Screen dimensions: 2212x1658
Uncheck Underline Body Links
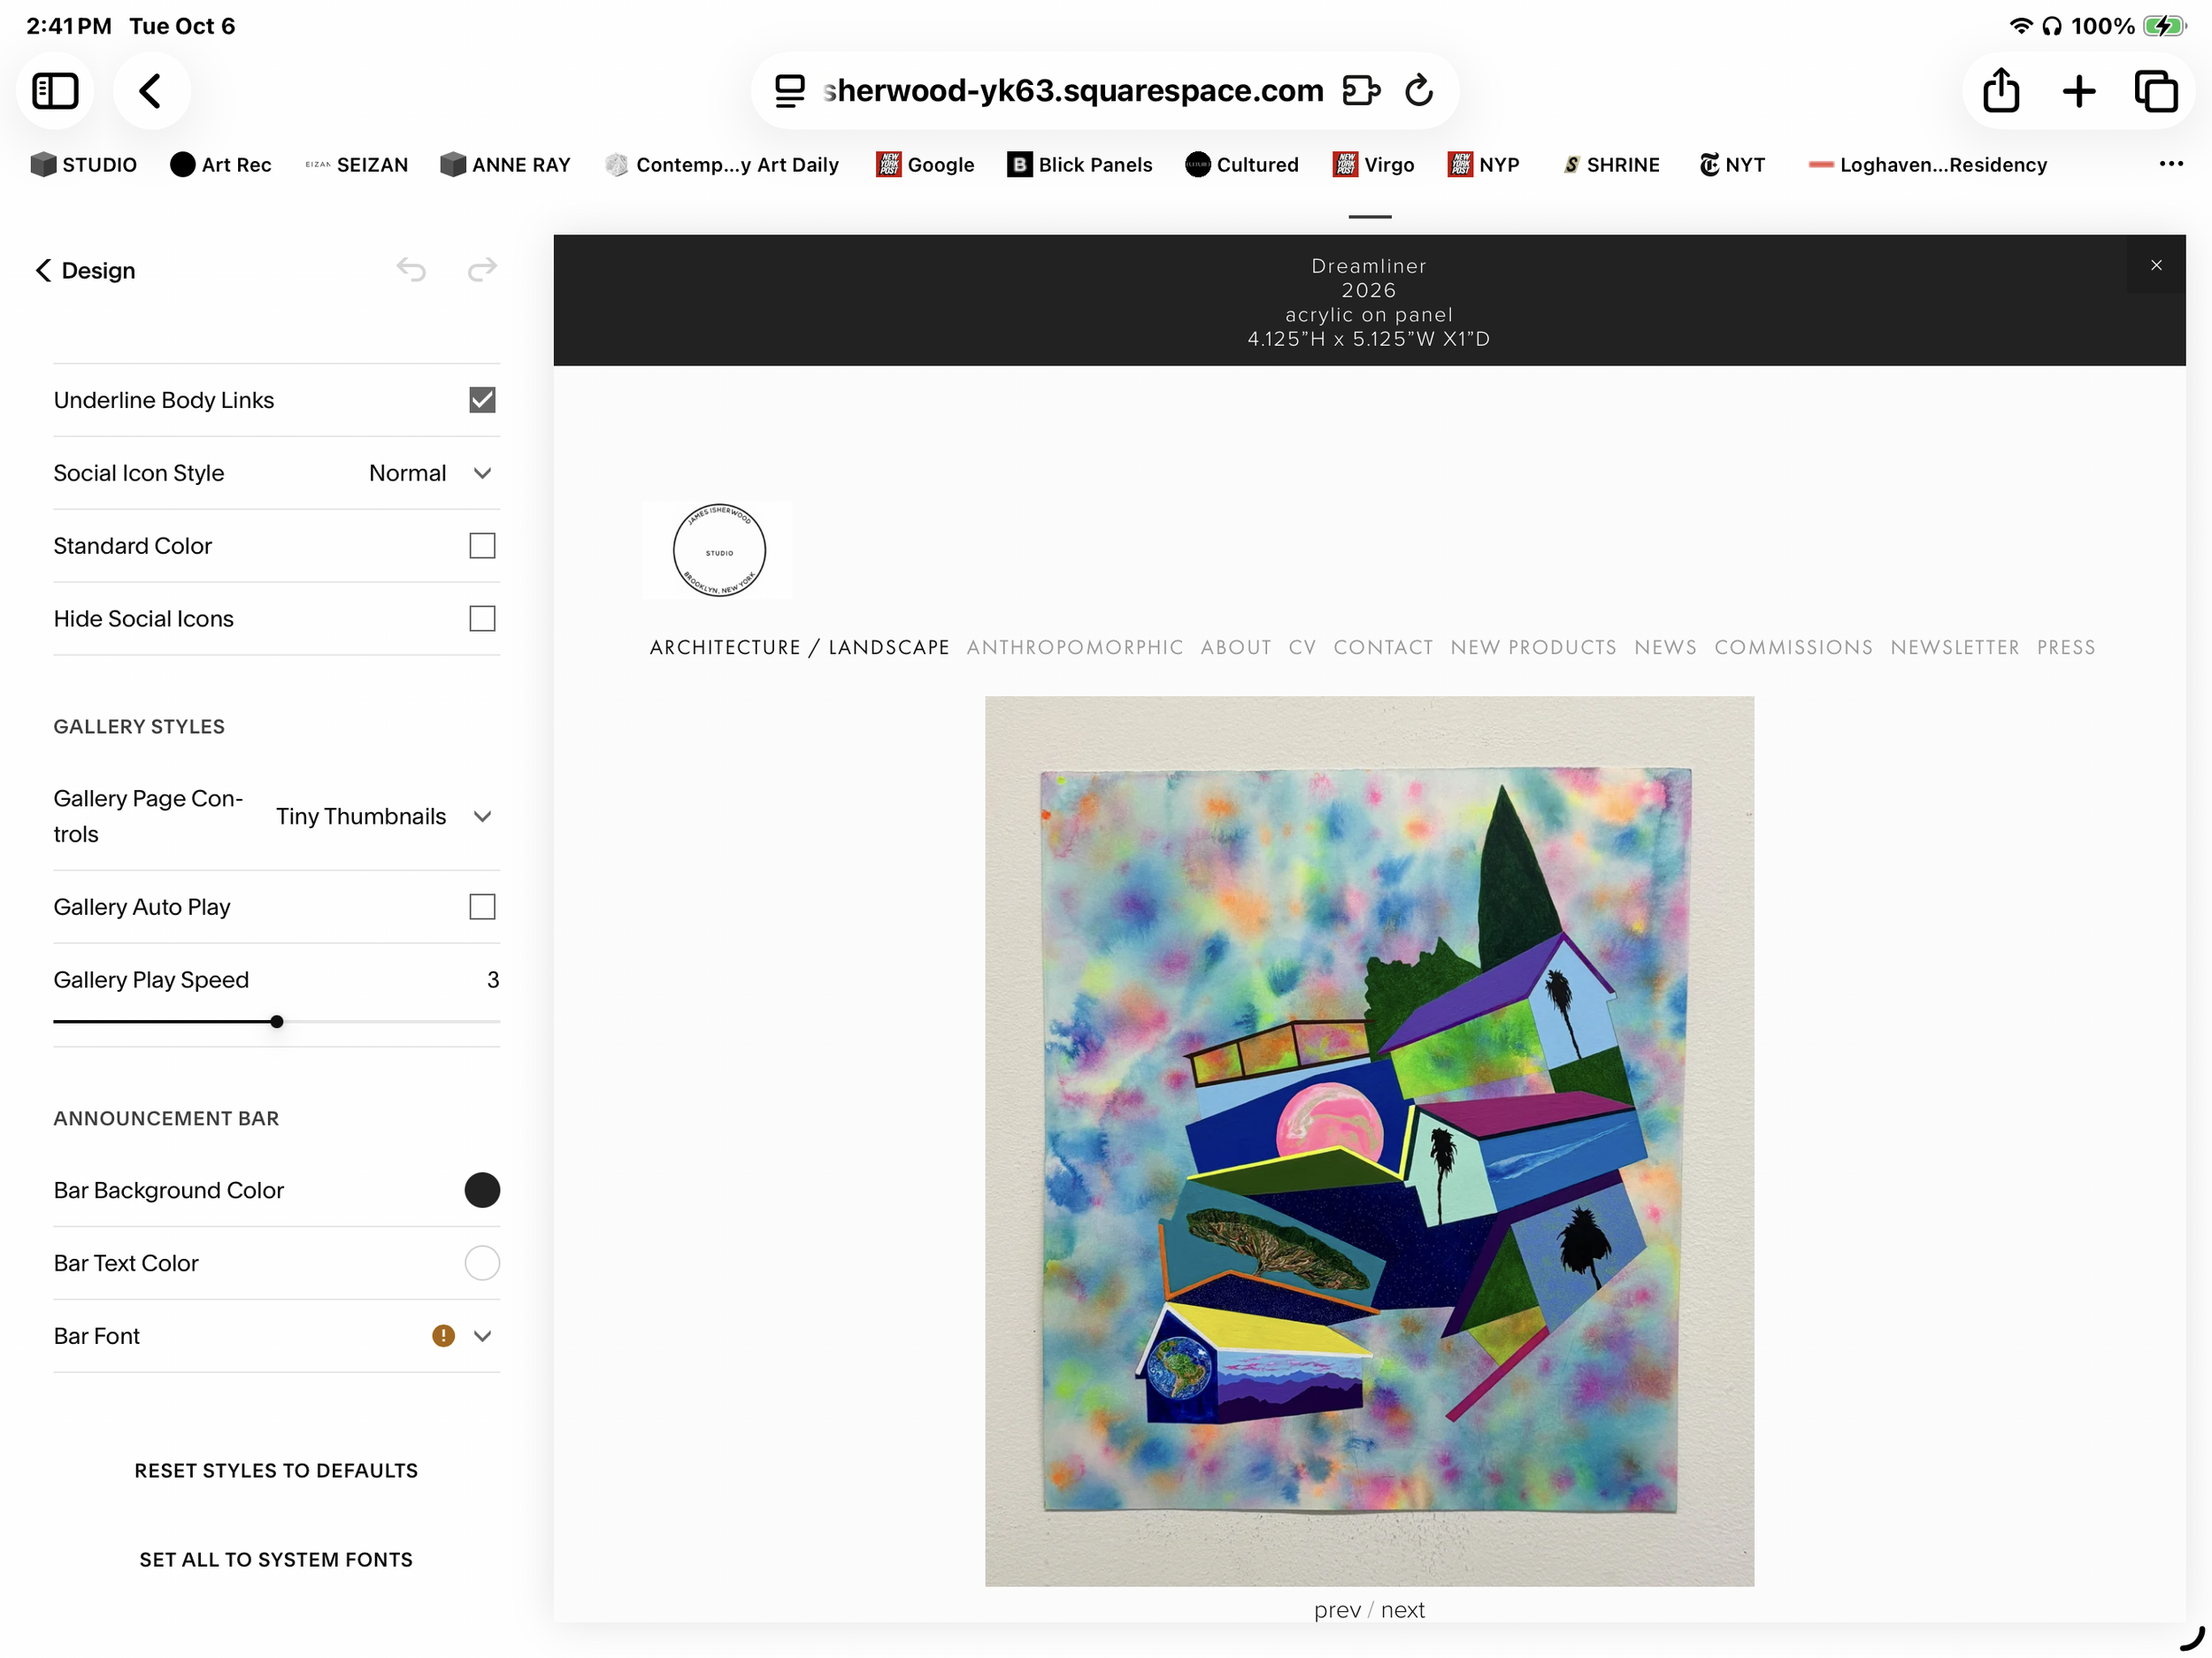482,400
